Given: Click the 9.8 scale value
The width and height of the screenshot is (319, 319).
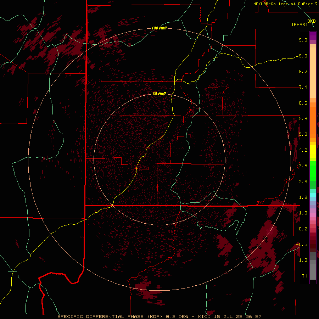Looking at the screenshot, I should pos(303,40).
